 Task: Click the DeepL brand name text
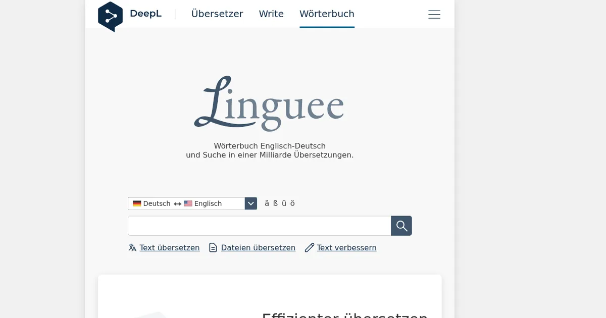pos(146,14)
